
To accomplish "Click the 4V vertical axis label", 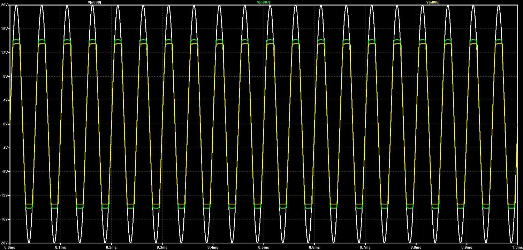I will coord(5,100).
